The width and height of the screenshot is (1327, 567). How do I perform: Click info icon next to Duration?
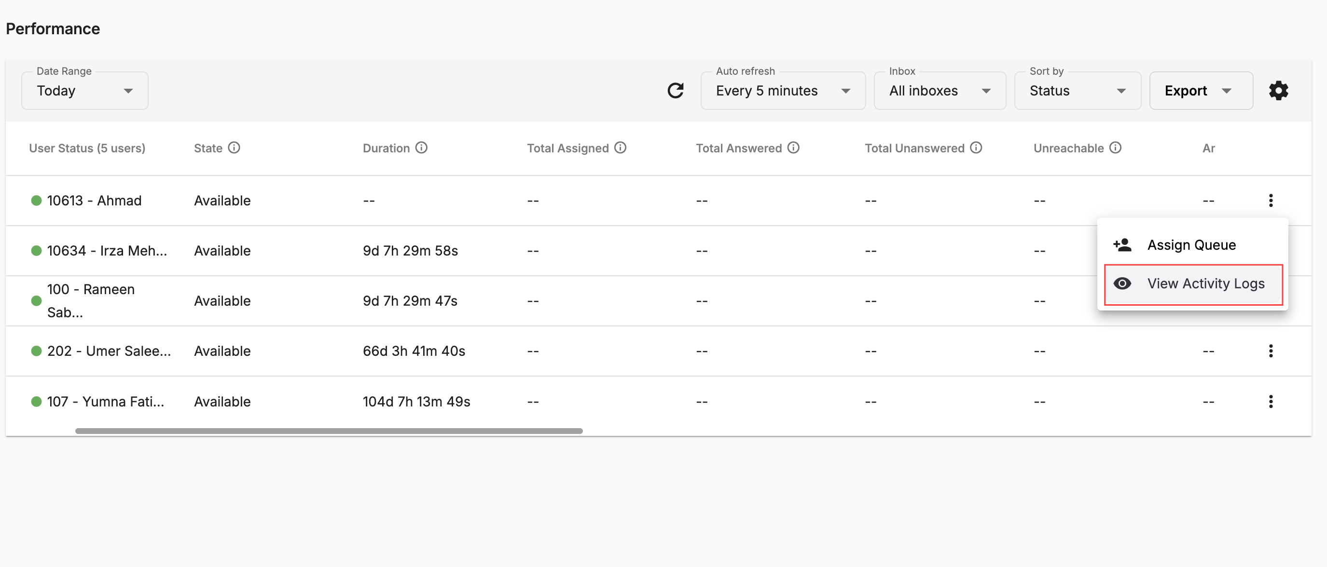coord(421,148)
